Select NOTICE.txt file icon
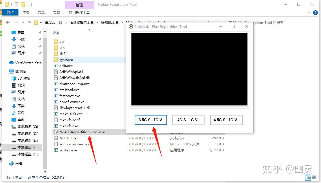 [x=56, y=138]
